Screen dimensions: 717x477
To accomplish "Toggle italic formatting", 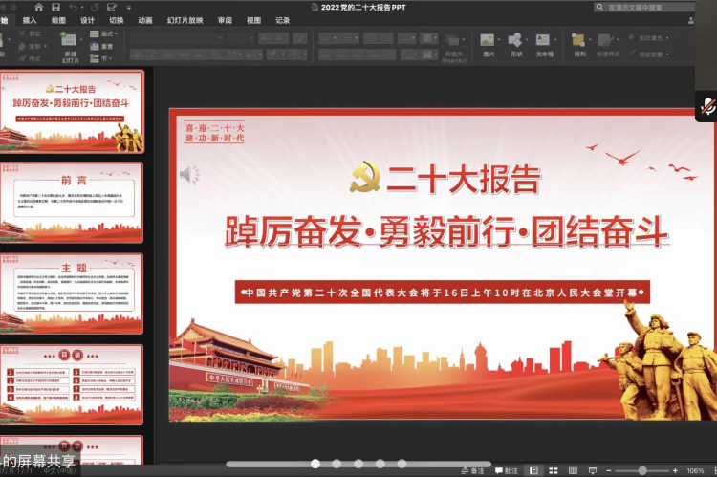I will pos(153,54).
